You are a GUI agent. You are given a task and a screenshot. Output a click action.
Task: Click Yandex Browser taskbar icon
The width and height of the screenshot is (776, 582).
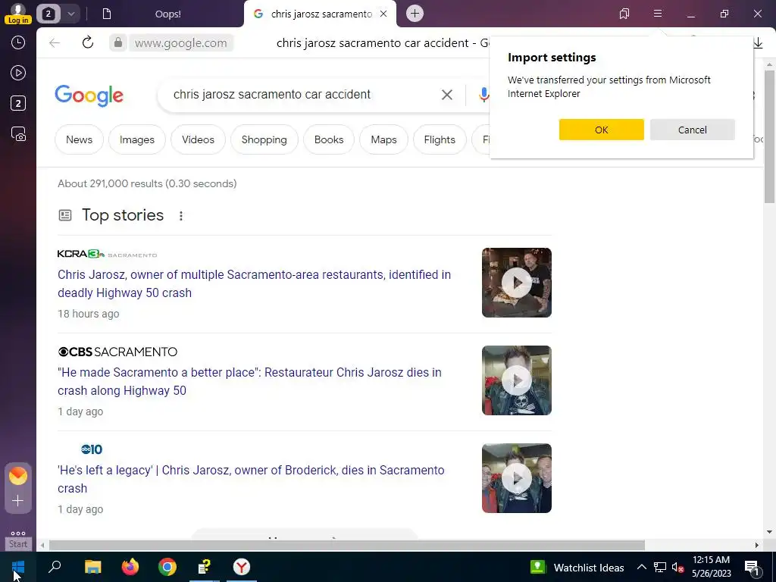(242, 567)
